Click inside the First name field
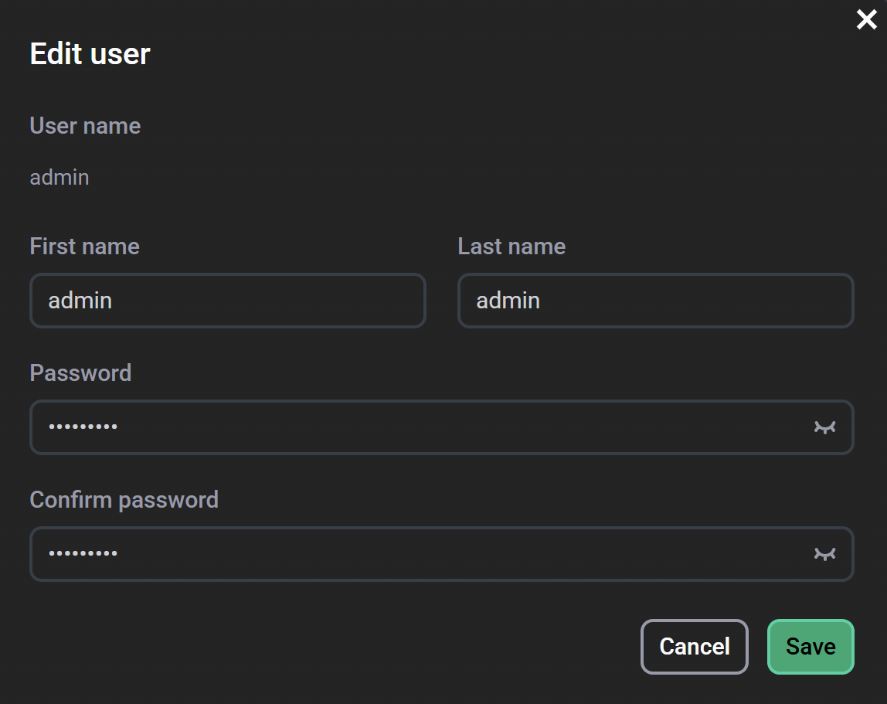 tap(228, 301)
